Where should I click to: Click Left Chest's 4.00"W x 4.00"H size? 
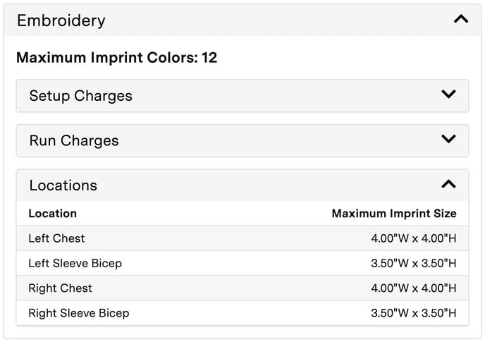[x=414, y=238]
